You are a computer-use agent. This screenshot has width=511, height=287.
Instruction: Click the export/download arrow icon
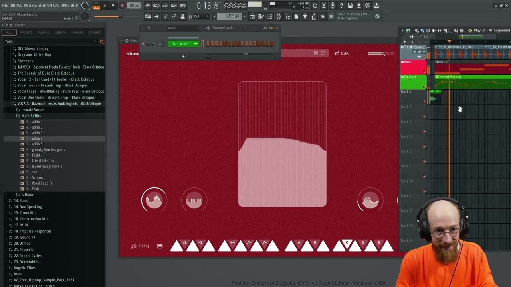(x=376, y=6)
